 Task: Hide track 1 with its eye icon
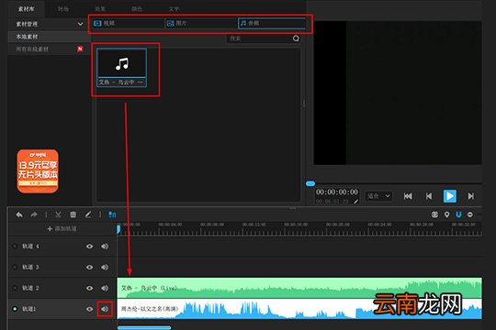90,309
